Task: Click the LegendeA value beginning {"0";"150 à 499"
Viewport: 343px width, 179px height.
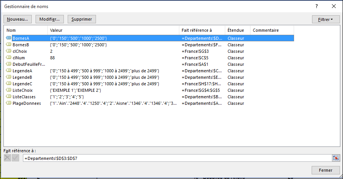Action: [104, 71]
